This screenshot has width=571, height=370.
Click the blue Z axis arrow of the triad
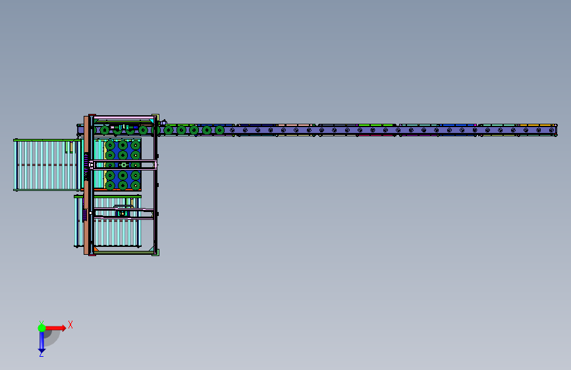(41, 342)
